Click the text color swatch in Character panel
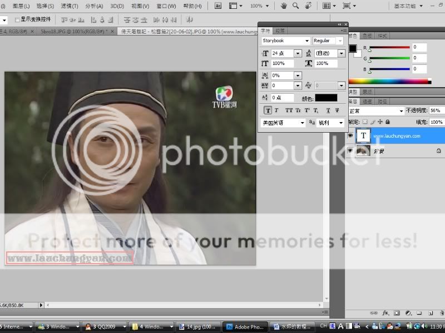The height and width of the screenshot is (333, 445). click(x=326, y=98)
